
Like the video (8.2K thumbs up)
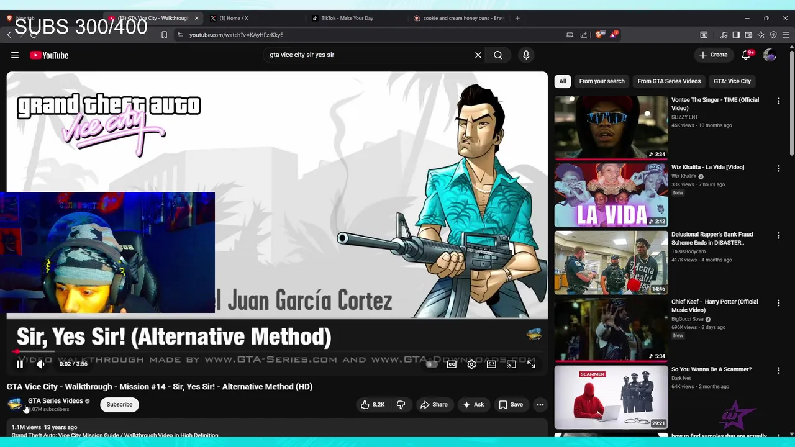click(x=373, y=405)
